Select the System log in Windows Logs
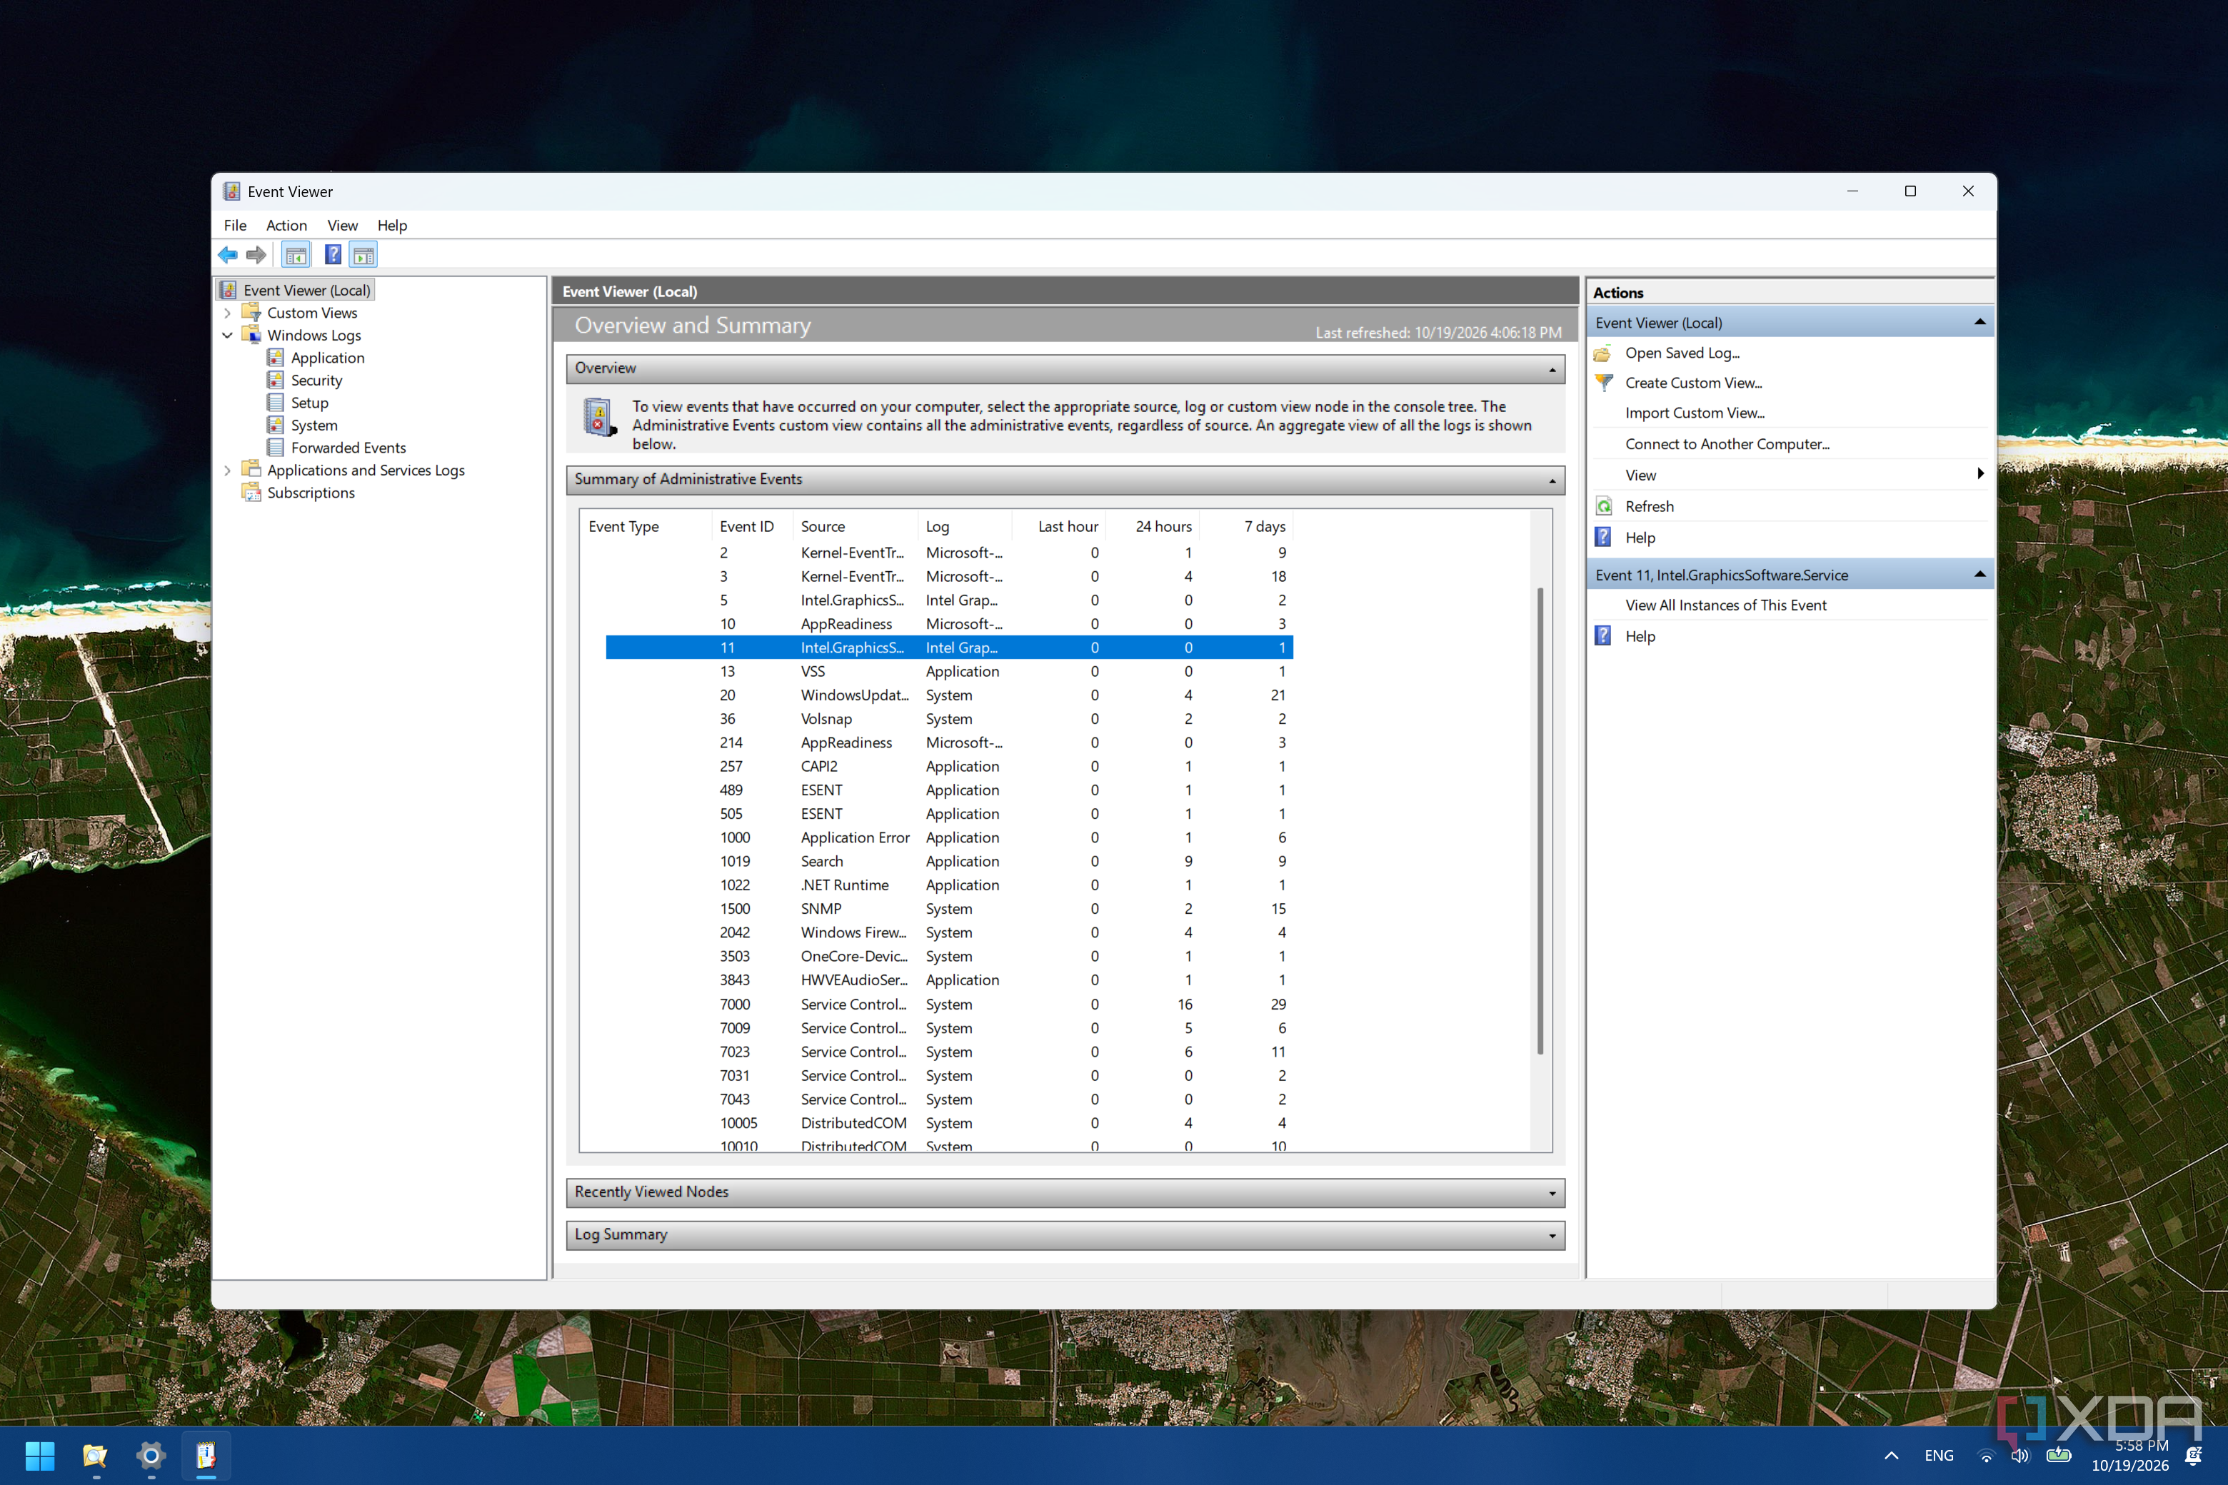 313,426
